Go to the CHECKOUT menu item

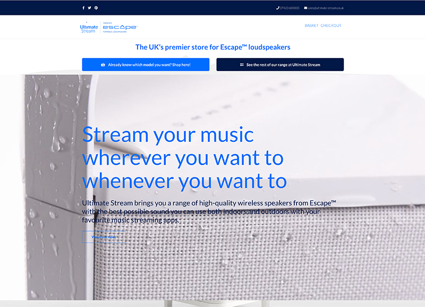click(331, 25)
